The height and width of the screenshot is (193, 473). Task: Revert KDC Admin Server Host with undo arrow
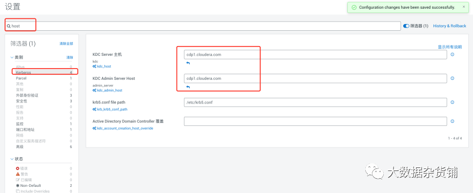pos(188,87)
